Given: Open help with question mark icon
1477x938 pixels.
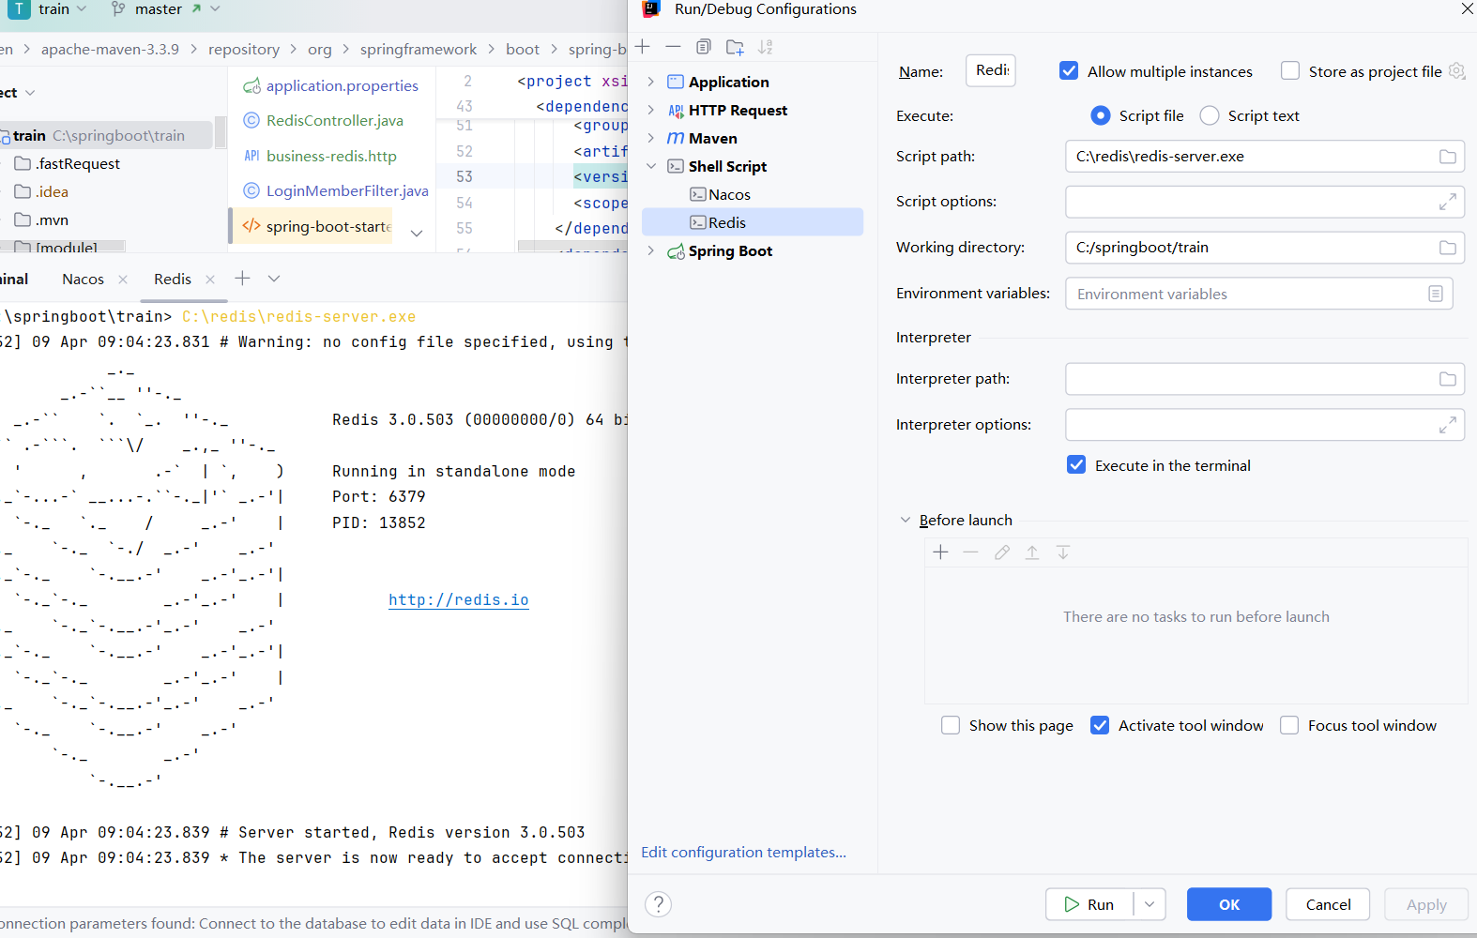Looking at the screenshot, I should click(659, 904).
